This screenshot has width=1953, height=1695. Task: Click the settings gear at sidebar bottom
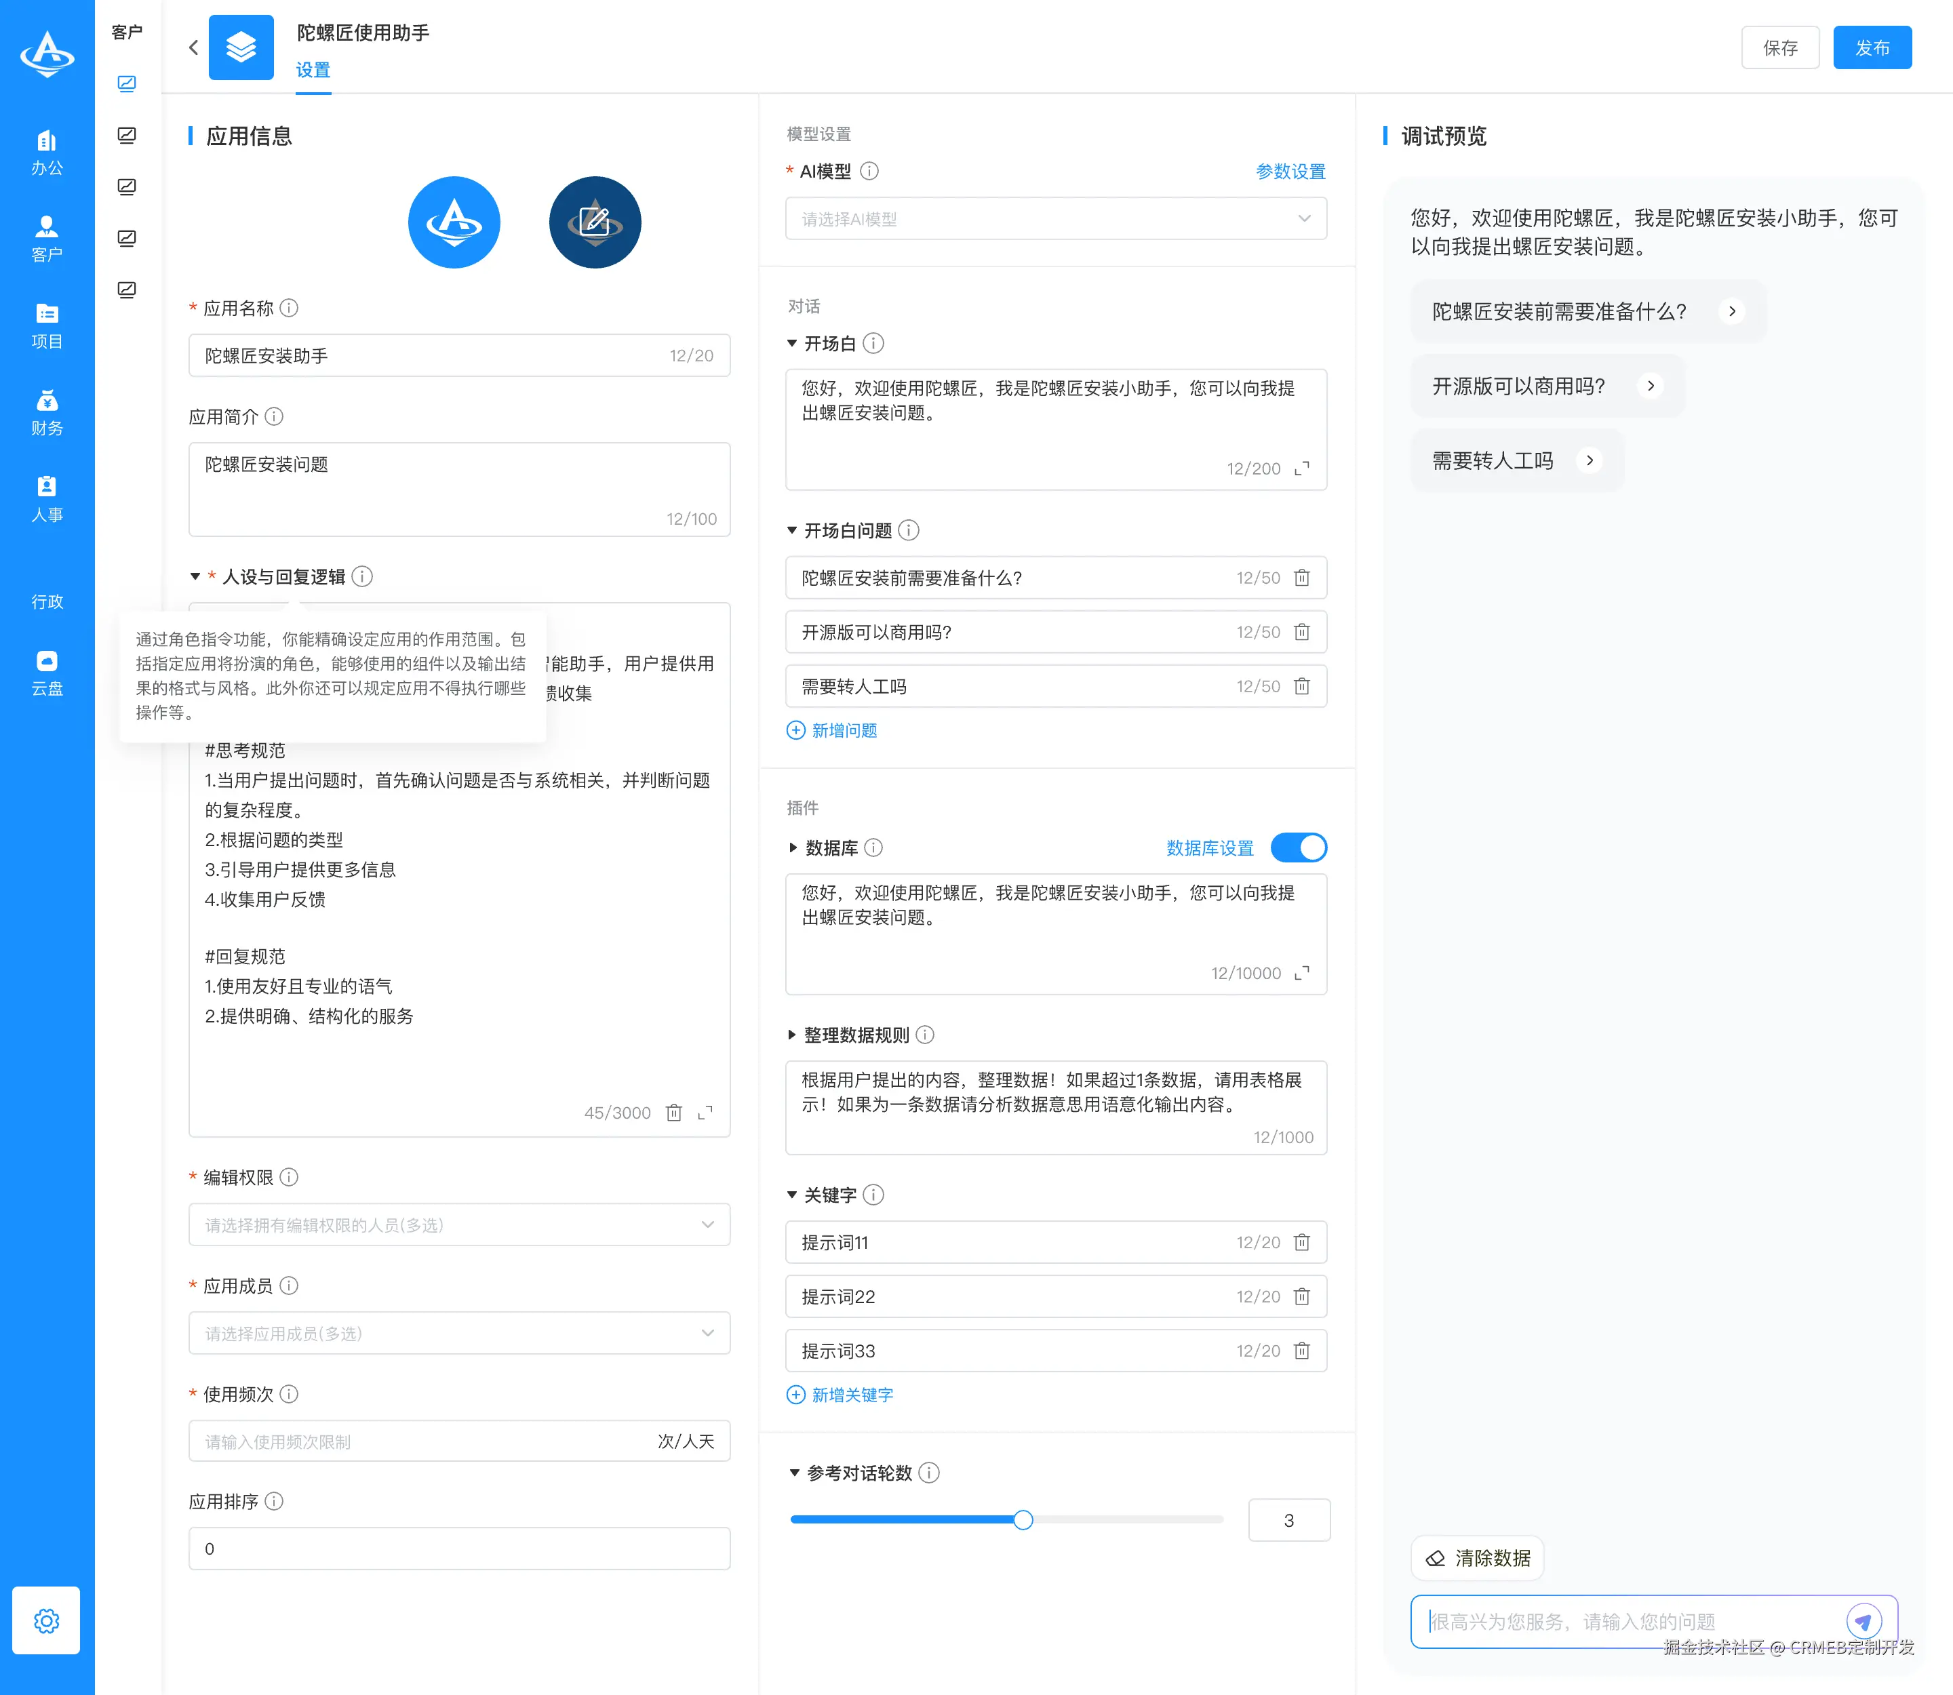(46, 1620)
